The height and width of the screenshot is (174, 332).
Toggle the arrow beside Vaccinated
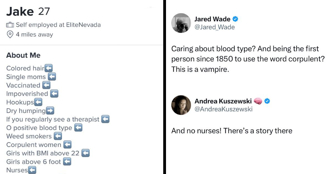[47, 85]
